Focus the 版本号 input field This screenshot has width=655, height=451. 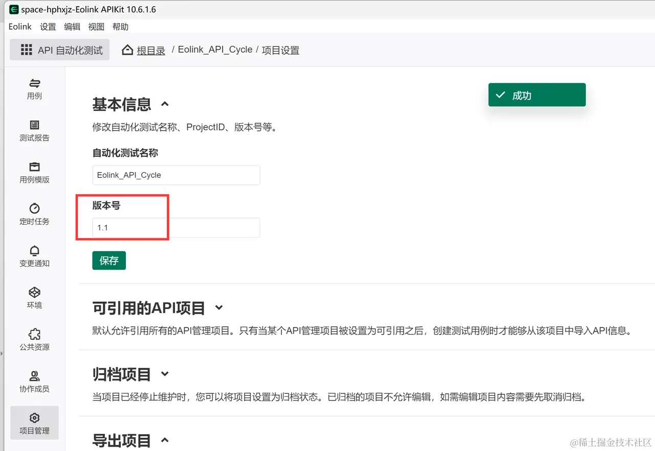(176, 227)
